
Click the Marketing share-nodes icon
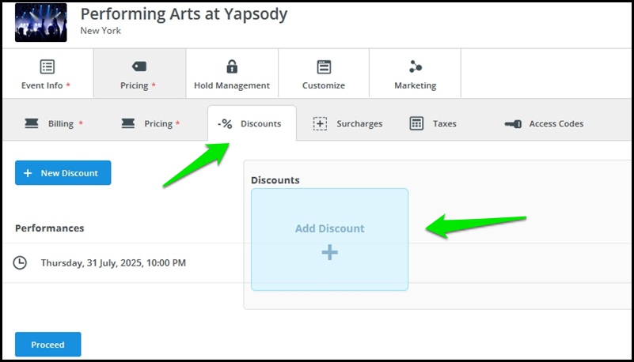[x=416, y=66]
